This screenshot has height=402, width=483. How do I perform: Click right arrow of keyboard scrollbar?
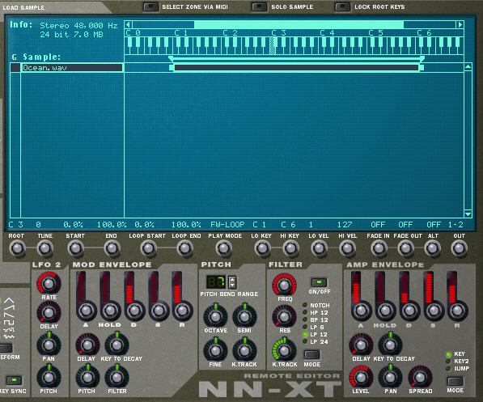point(460,24)
